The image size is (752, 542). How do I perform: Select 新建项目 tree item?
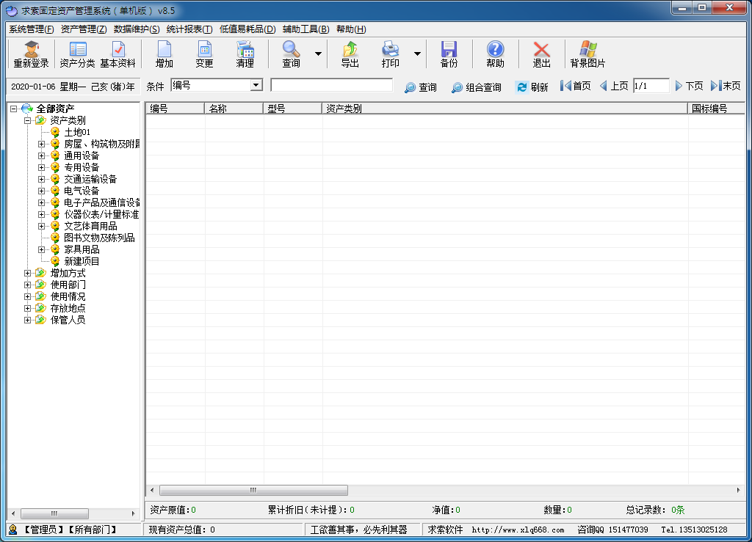[82, 261]
